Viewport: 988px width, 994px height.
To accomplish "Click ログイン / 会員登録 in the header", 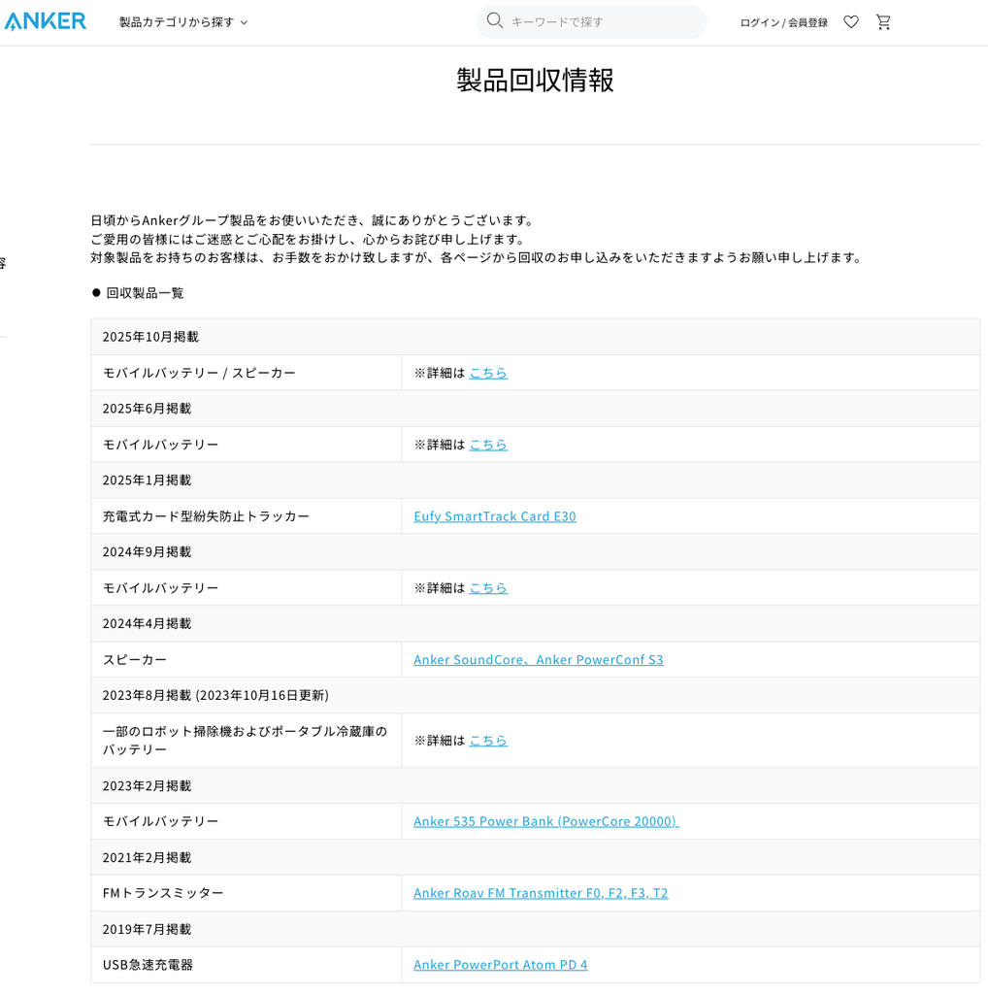I will [x=783, y=22].
